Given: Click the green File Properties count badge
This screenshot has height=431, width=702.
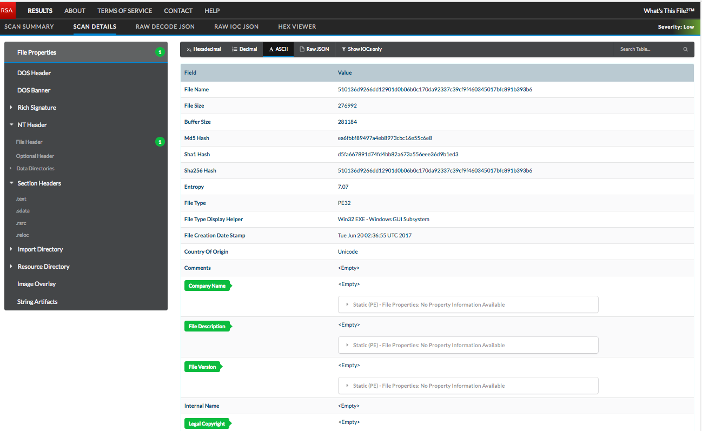Looking at the screenshot, I should click(160, 52).
